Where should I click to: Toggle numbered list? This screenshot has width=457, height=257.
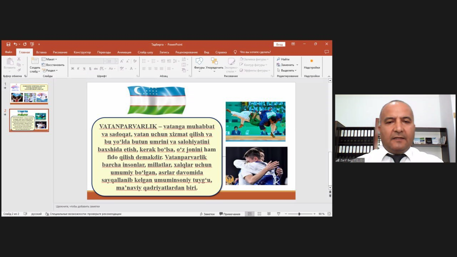(x=154, y=61)
